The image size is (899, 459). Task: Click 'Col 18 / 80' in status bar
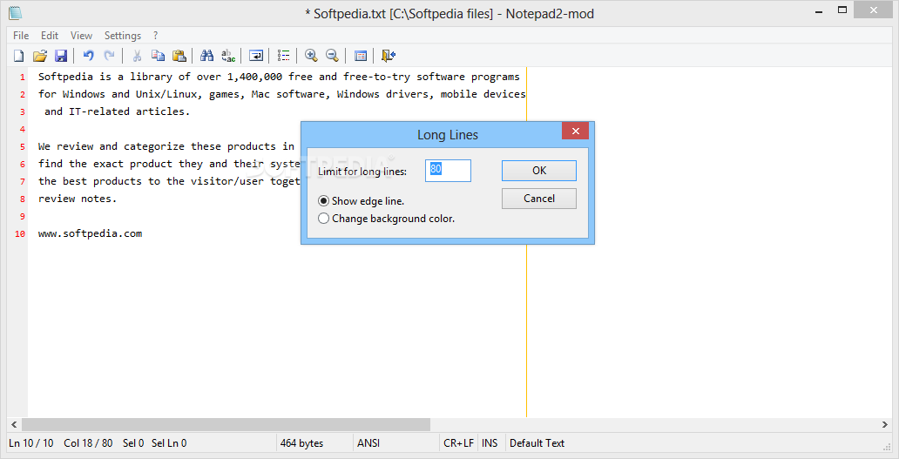88,443
